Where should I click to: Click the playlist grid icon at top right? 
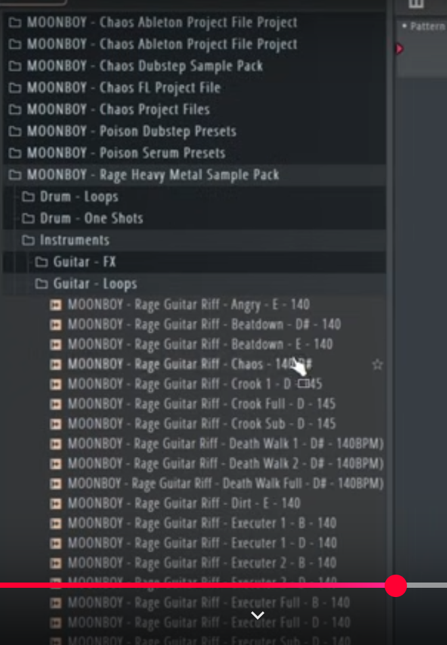click(415, 4)
